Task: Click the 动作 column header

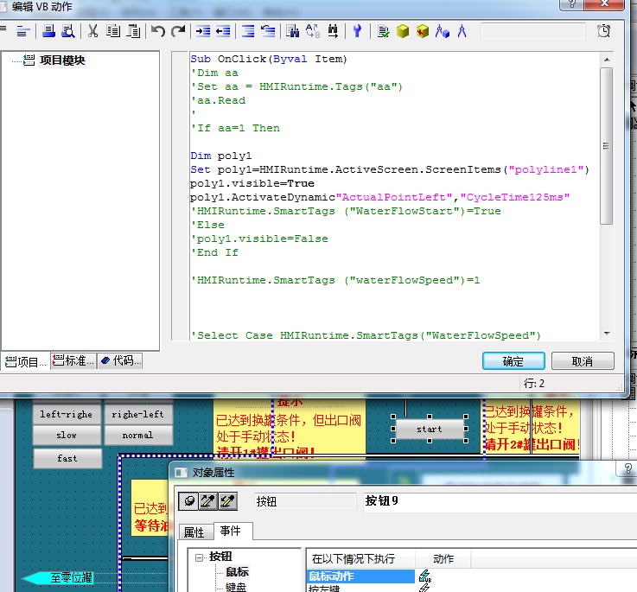Action: point(443,558)
